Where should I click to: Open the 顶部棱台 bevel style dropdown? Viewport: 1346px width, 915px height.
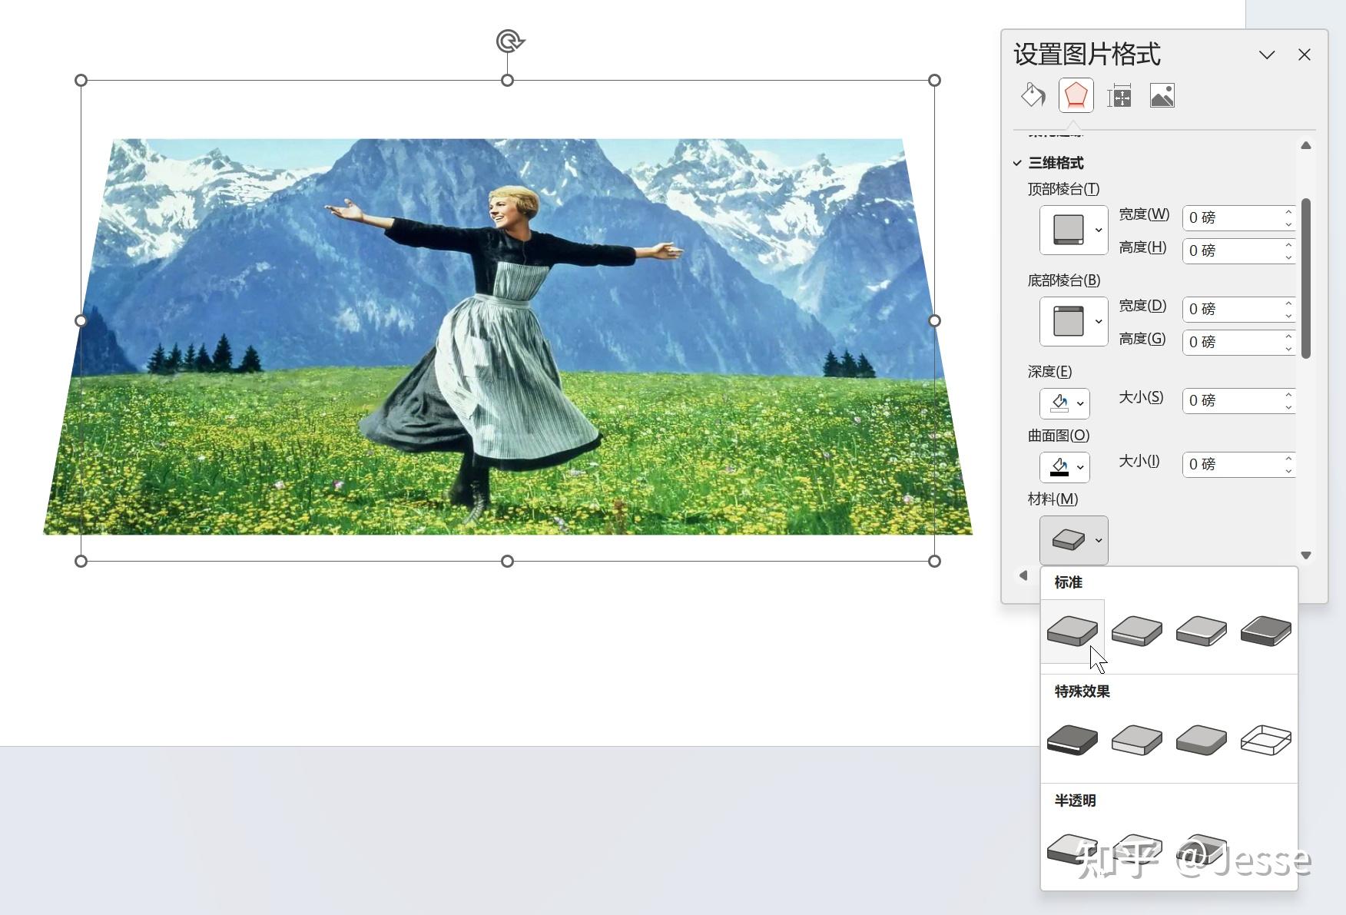click(x=1073, y=230)
